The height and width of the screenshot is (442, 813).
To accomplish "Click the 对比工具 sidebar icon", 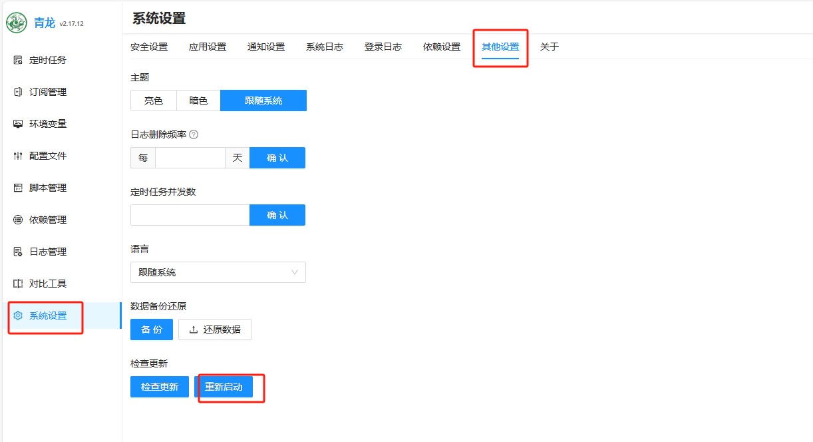I will (18, 284).
